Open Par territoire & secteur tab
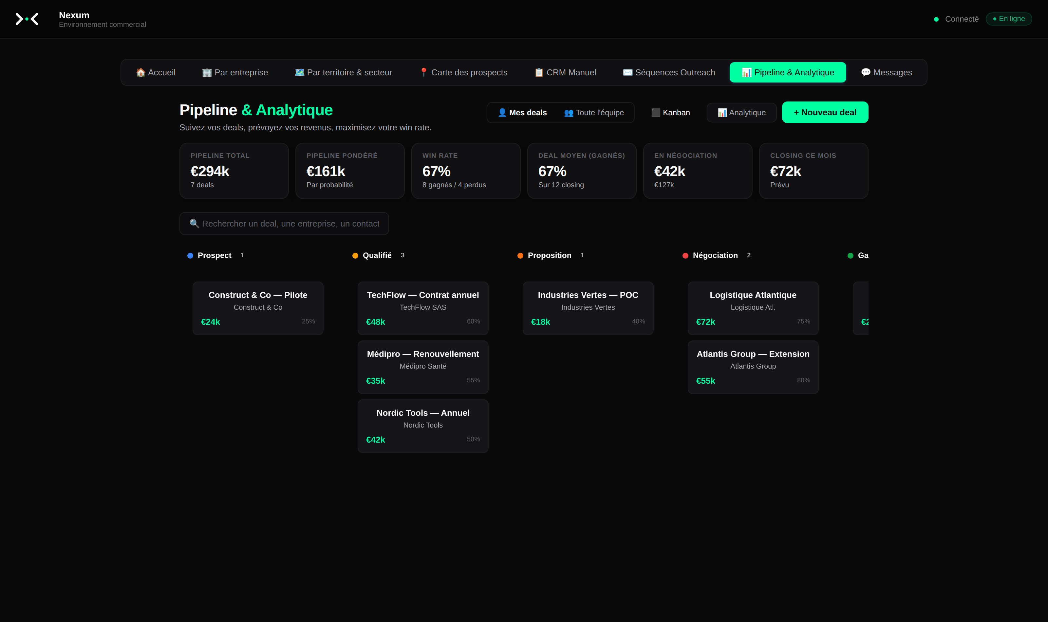Image resolution: width=1048 pixels, height=622 pixels. (x=343, y=72)
